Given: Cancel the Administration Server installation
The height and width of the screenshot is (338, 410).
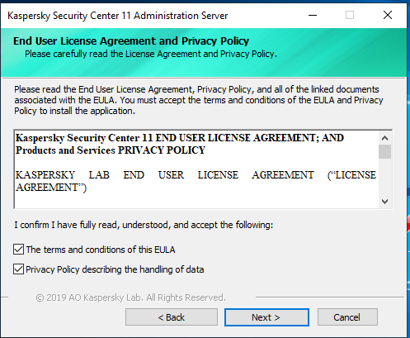Looking at the screenshot, I should [x=347, y=317].
